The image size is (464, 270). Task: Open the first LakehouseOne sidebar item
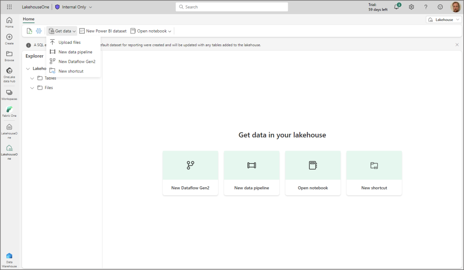[x=9, y=131]
